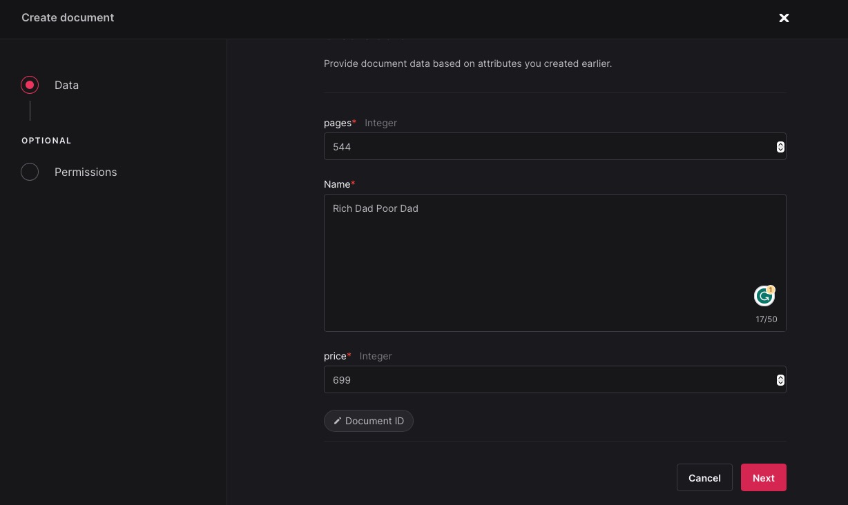Proceed with the Next button
The image size is (848, 505).
point(763,477)
